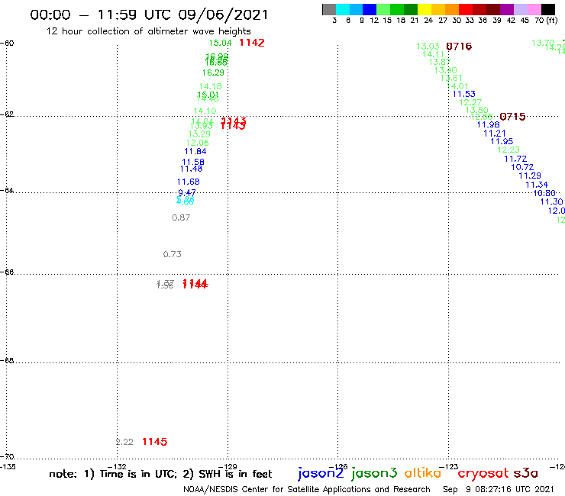The height and width of the screenshot is (496, 565).
Task: Click the red time marker 1145
Action: click(154, 442)
